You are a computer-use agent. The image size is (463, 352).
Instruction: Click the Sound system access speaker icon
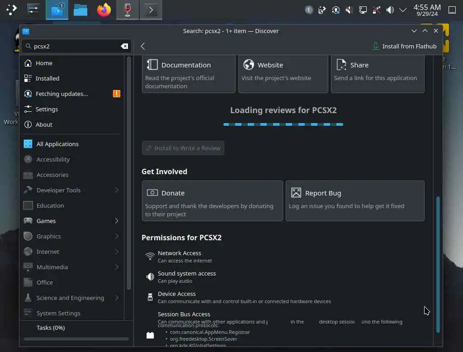[150, 276]
